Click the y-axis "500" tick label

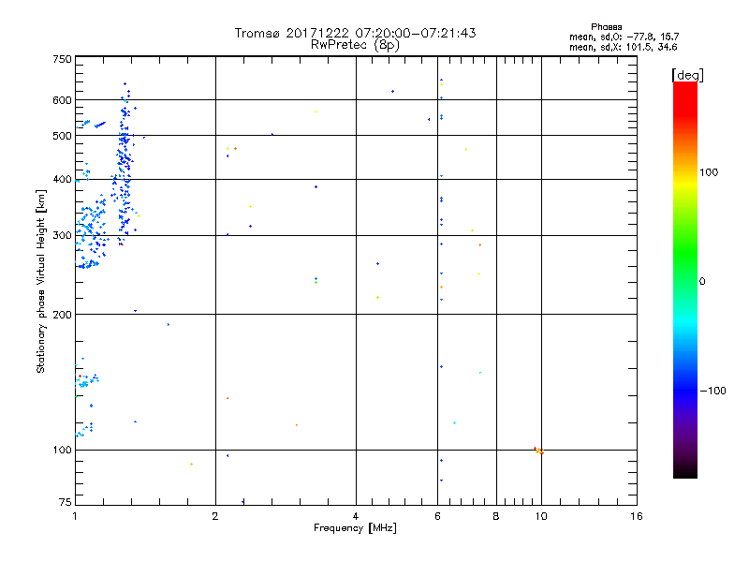63,136
